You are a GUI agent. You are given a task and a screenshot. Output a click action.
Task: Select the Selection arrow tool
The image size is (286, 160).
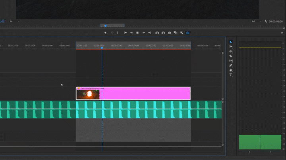coord(231,42)
